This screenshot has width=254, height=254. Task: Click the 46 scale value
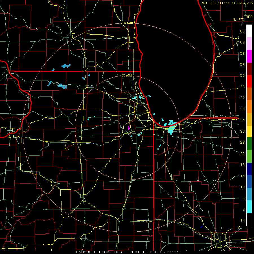(242, 87)
